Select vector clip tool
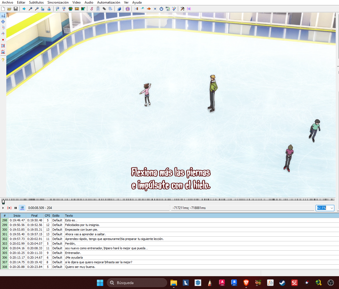 click(3, 52)
